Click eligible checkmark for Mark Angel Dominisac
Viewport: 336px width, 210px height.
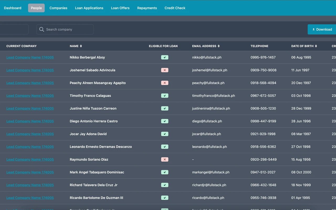(x=165, y=172)
